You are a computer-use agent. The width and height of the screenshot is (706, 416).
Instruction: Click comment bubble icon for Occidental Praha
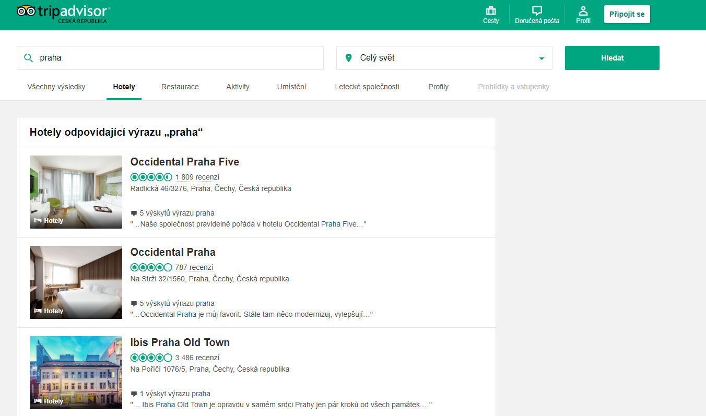pyautogui.click(x=134, y=304)
